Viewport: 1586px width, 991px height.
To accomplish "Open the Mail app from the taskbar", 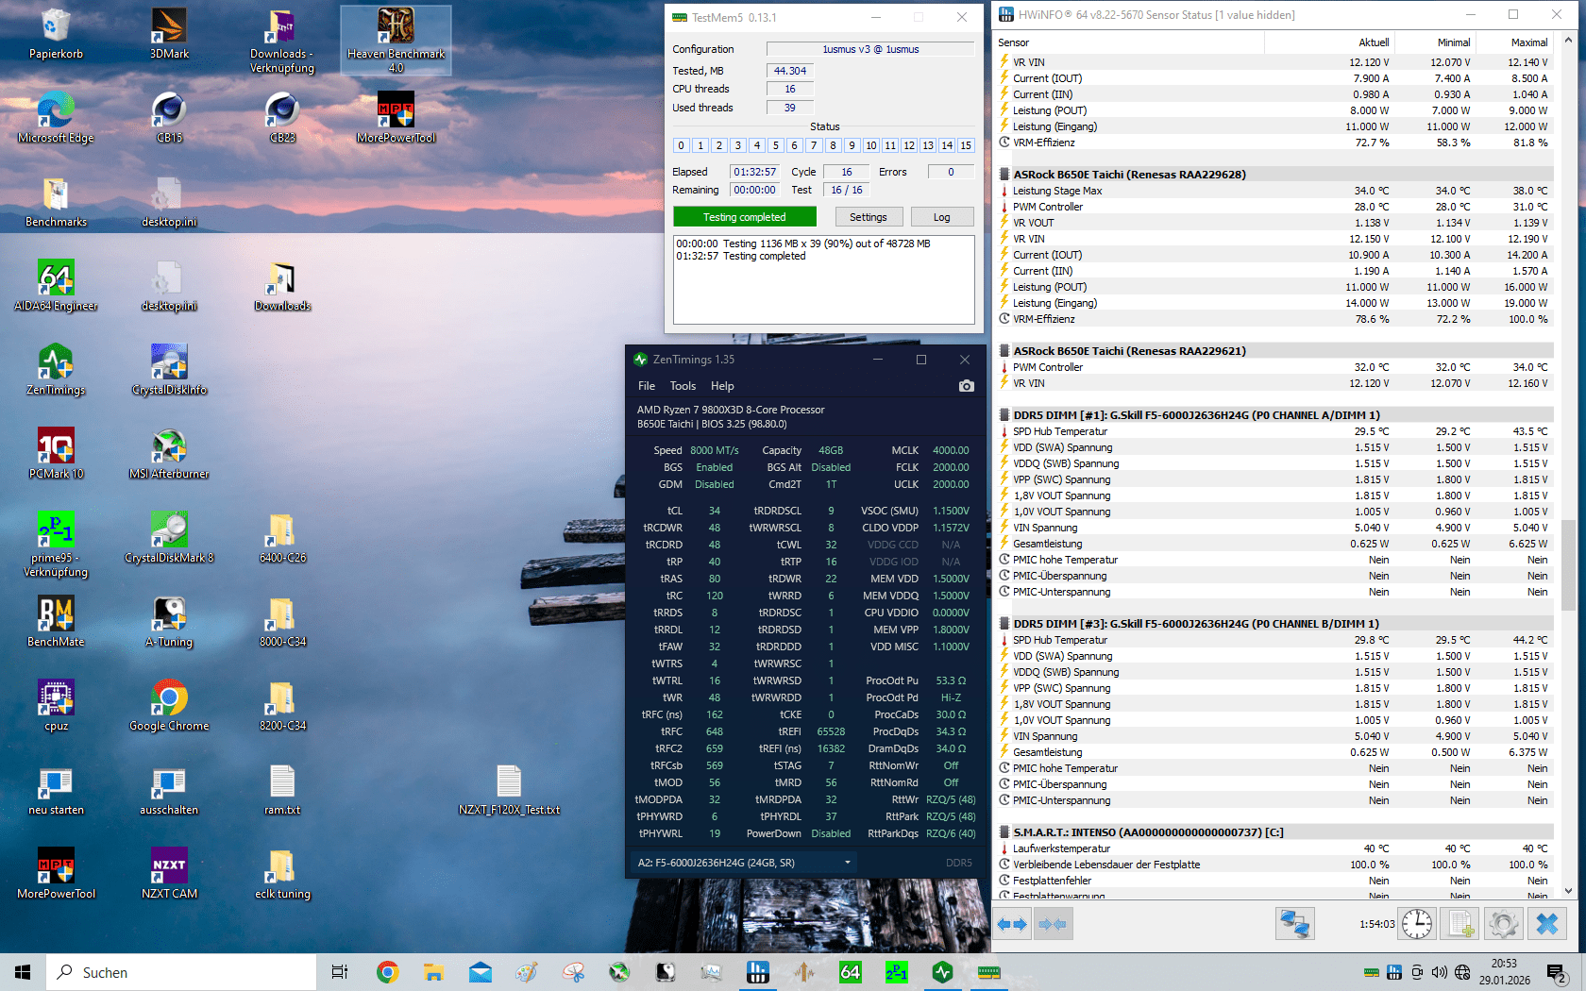I will (480, 972).
